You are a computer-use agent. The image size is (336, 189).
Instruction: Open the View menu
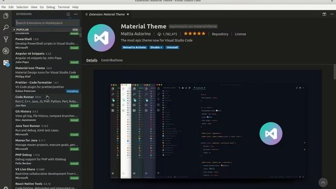(x=34, y=7)
